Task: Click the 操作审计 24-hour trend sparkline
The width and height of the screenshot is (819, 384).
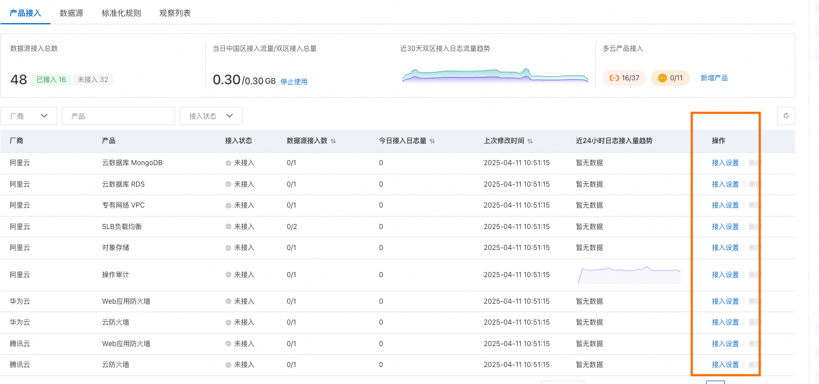Action: [x=629, y=275]
